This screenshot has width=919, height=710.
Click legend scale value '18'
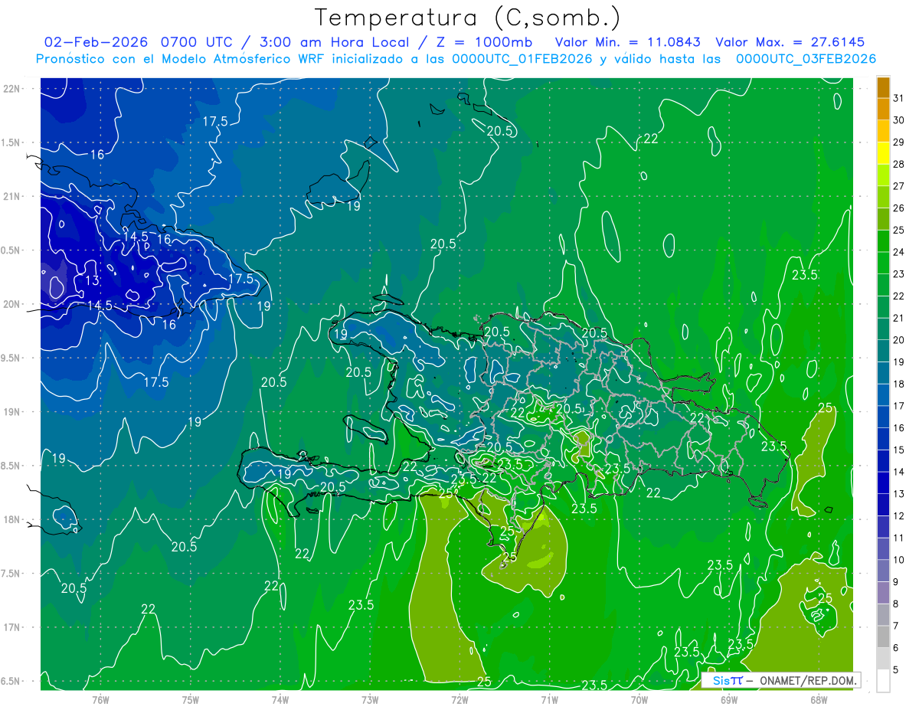(898, 384)
